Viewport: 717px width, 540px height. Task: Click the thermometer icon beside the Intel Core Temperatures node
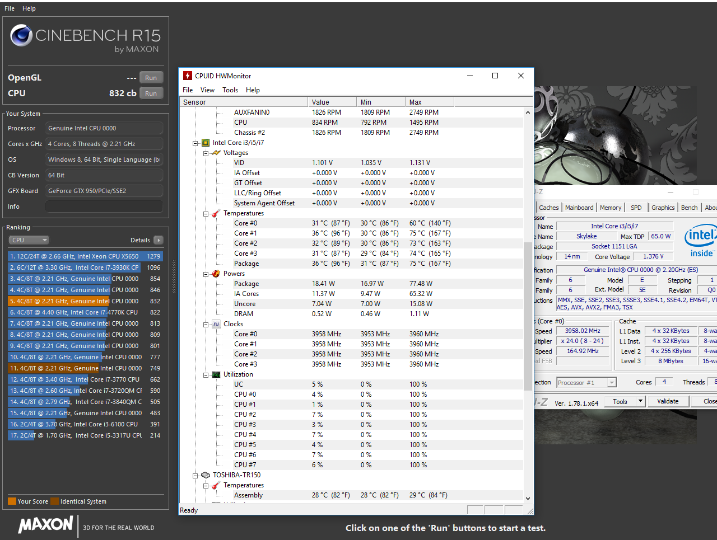tap(216, 213)
